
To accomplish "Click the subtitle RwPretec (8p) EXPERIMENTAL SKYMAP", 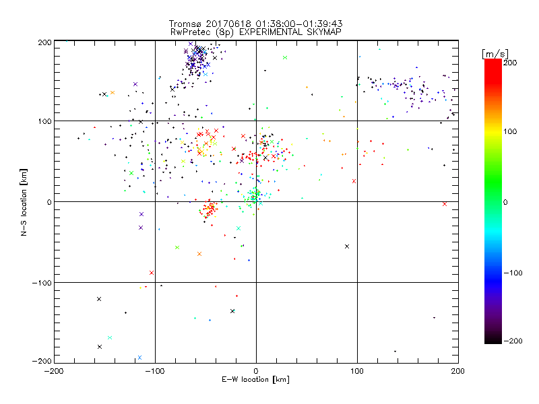I will pos(256,32).
